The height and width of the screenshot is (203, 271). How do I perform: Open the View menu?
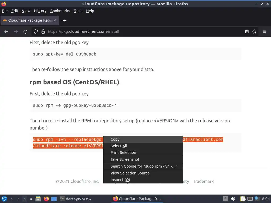pos(26,11)
